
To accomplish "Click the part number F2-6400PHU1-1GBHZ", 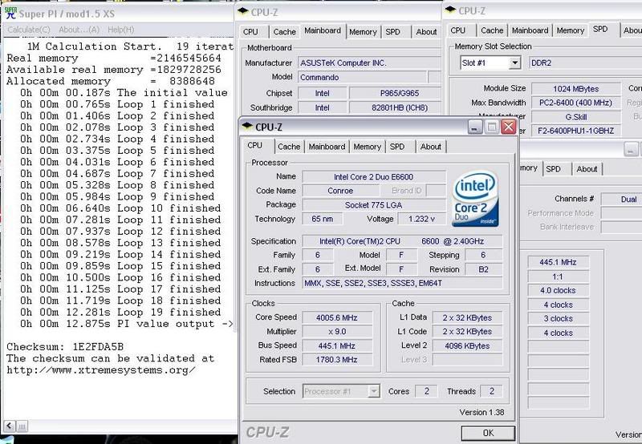I will tap(576, 131).
